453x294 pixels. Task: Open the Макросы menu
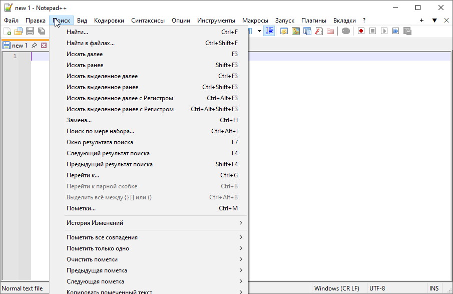[x=255, y=21]
